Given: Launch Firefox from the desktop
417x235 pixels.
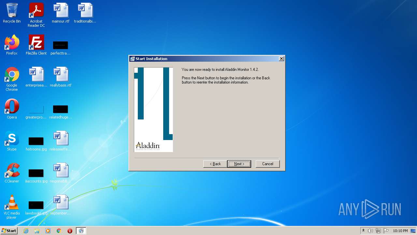Looking at the screenshot, I should pyautogui.click(x=12, y=45).
